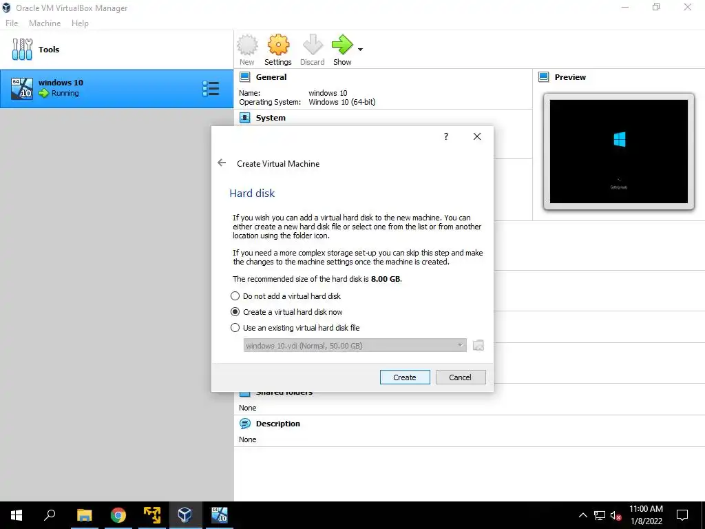Image resolution: width=705 pixels, height=529 pixels.
Task: Open Google Chrome from the taskbar
Action: tap(118, 515)
